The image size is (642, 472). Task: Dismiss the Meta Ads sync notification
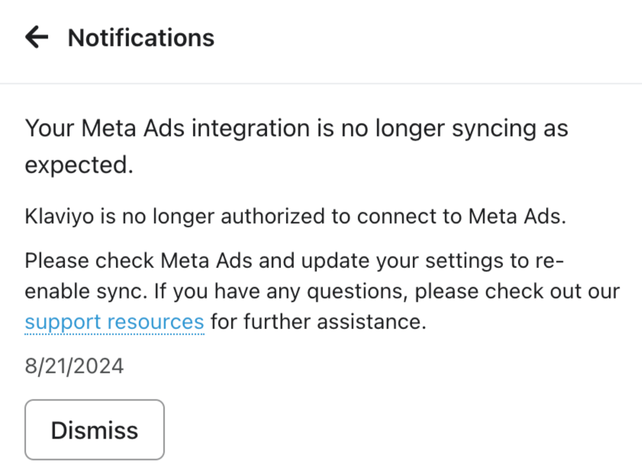[94, 430]
